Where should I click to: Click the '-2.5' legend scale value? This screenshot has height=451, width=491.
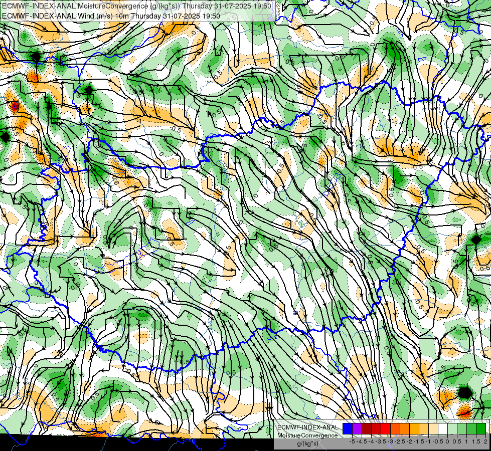pos(399,441)
